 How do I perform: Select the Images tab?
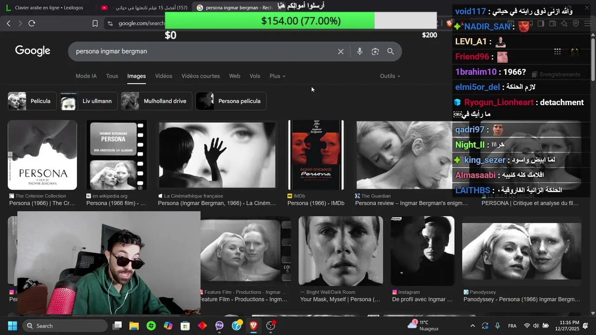tap(136, 76)
